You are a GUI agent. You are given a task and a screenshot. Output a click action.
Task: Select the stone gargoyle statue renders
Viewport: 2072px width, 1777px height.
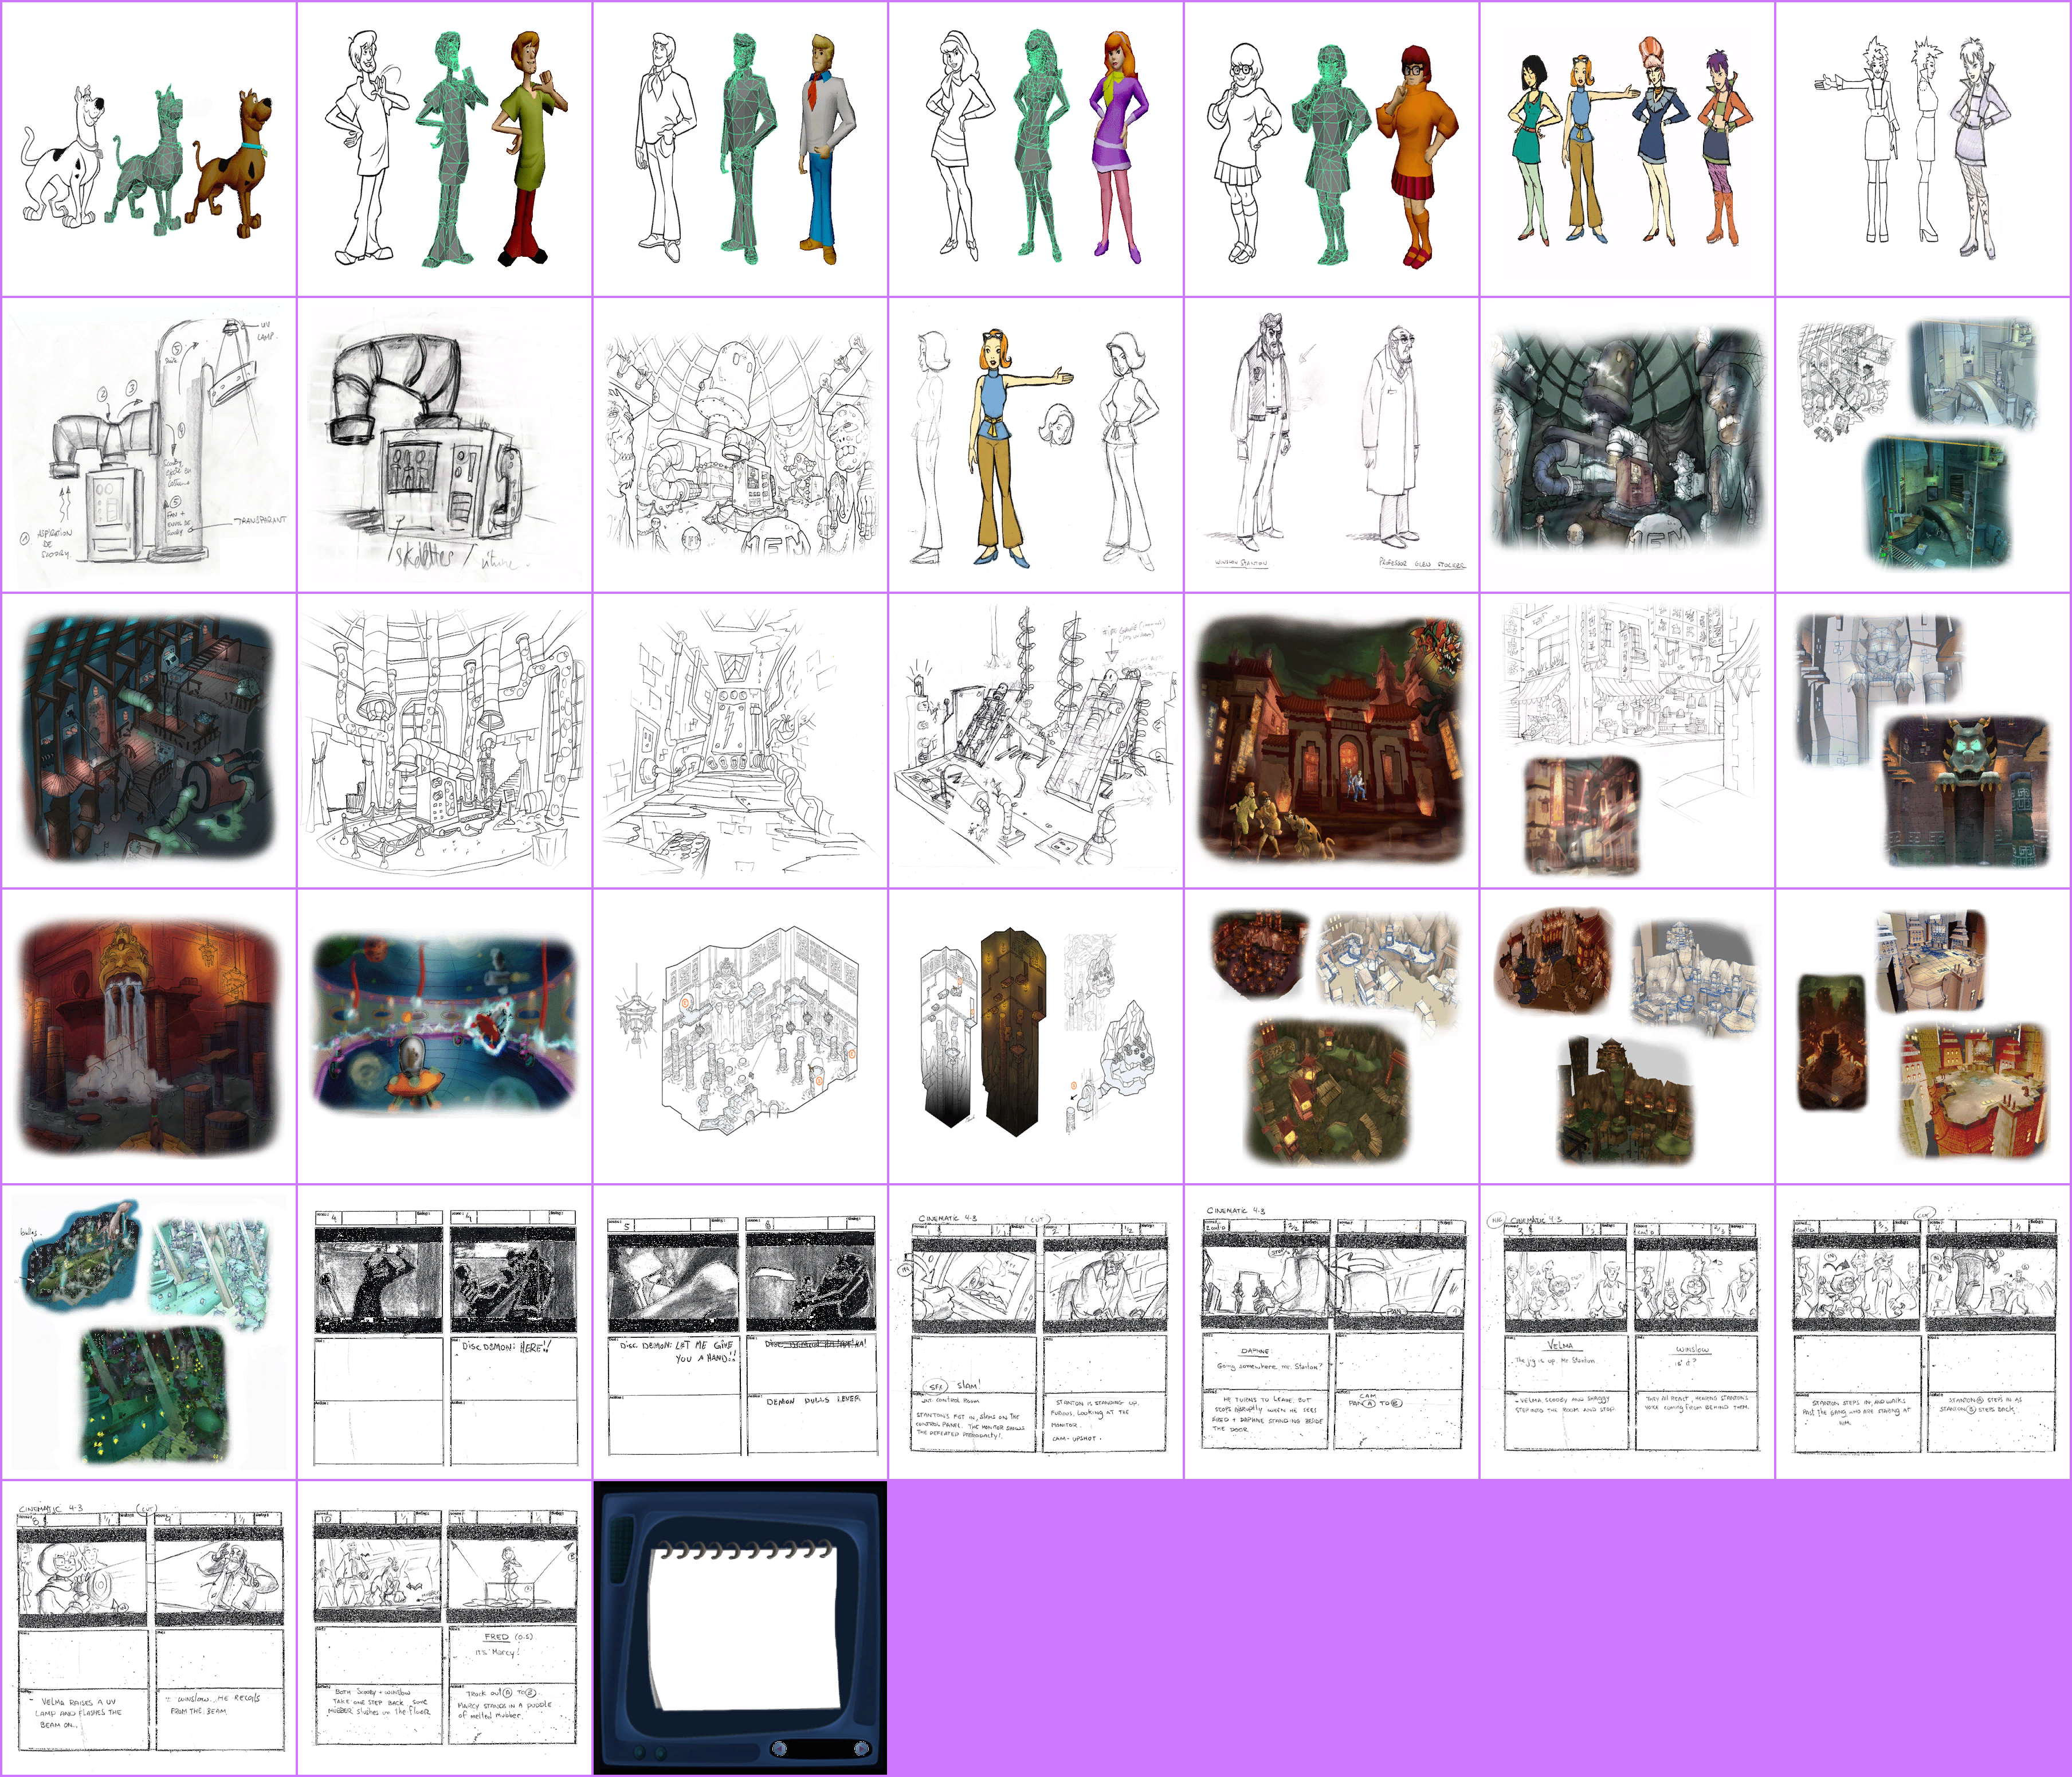tap(1924, 741)
